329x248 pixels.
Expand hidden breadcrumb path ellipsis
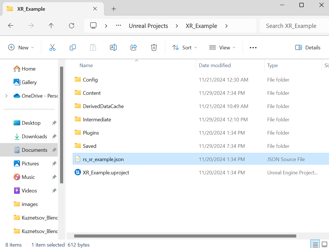click(x=119, y=26)
